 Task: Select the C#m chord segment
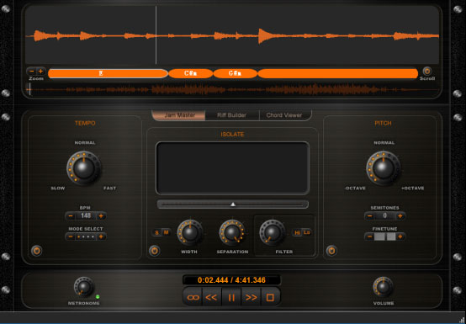(191, 73)
